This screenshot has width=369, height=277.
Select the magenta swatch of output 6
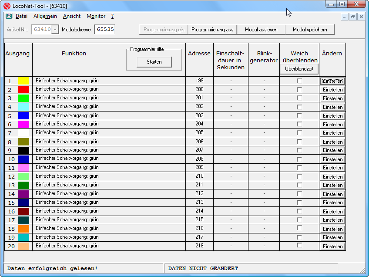(x=24, y=124)
